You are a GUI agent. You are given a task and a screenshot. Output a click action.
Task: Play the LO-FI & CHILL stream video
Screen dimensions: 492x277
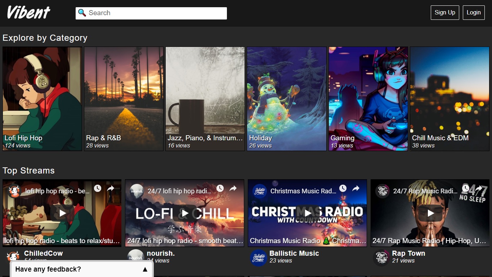click(x=185, y=213)
